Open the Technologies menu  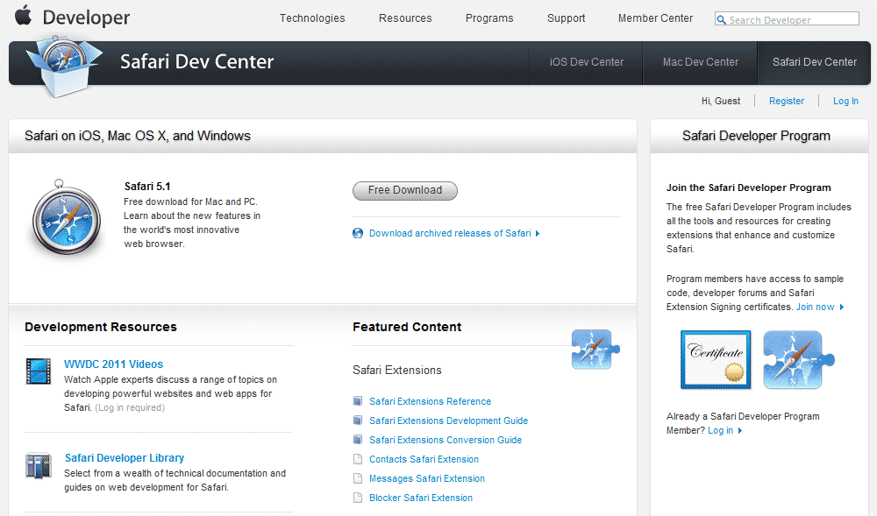pyautogui.click(x=312, y=18)
